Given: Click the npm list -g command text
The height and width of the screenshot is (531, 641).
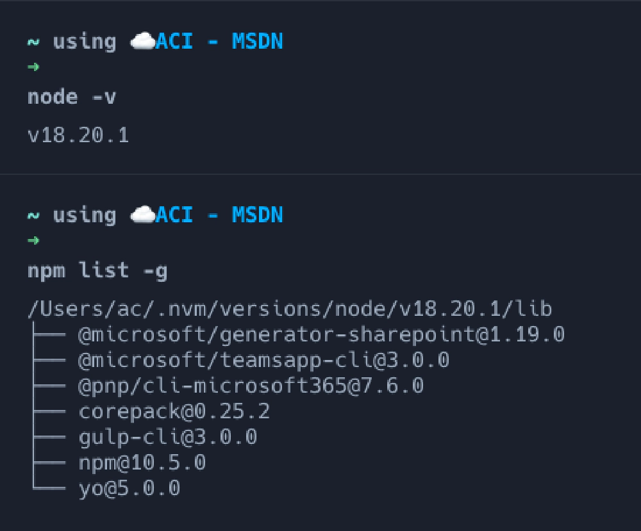Looking at the screenshot, I should pos(97,271).
